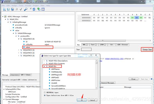Select procedureCode row in message tree

tap(21, 25)
